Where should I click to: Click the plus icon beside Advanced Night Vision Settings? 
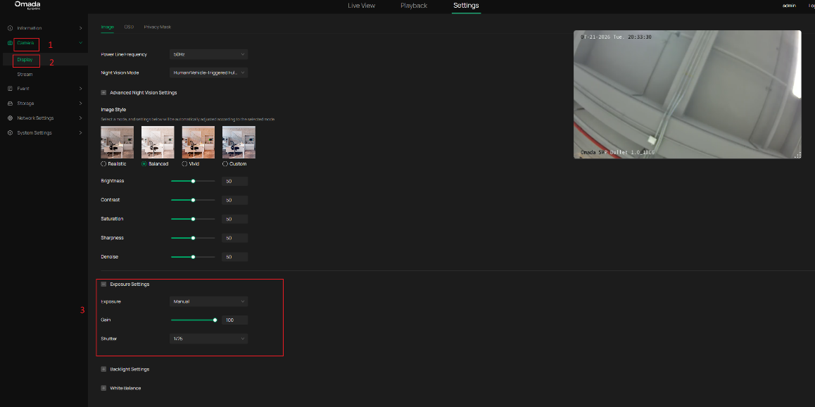click(103, 92)
